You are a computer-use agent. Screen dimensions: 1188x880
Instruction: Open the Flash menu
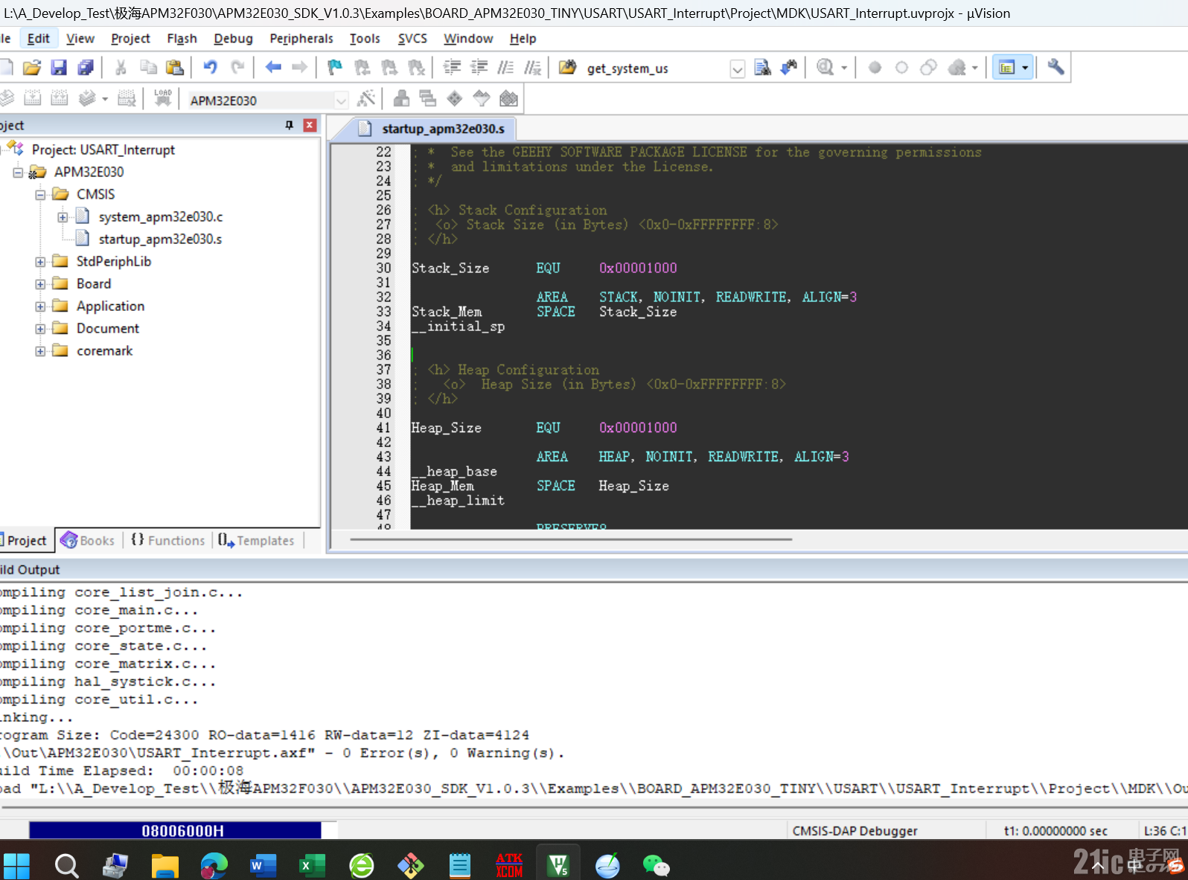coord(182,39)
